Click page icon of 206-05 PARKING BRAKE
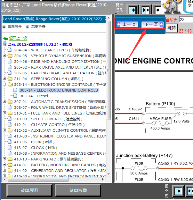193x200 pixels. [x=10, y=73]
